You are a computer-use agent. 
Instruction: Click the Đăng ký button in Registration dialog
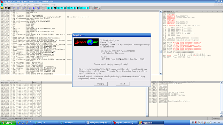click(x=101, y=84)
